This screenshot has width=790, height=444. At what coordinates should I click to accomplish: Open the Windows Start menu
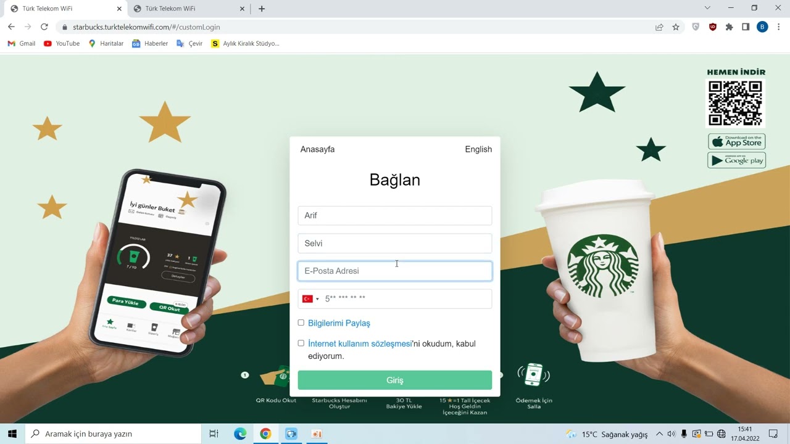click(12, 434)
